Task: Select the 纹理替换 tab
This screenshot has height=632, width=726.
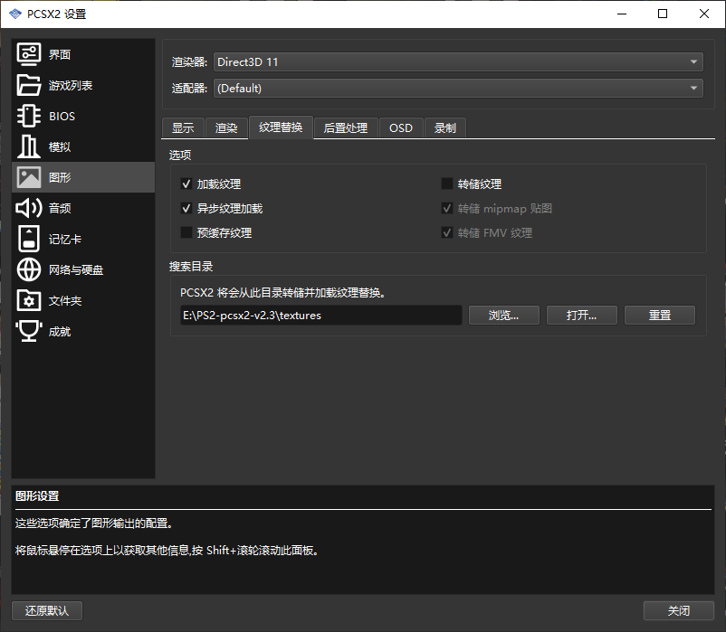Action: coord(281,127)
